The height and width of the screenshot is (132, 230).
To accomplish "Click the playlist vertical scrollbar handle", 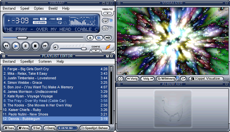I will 111,69.
